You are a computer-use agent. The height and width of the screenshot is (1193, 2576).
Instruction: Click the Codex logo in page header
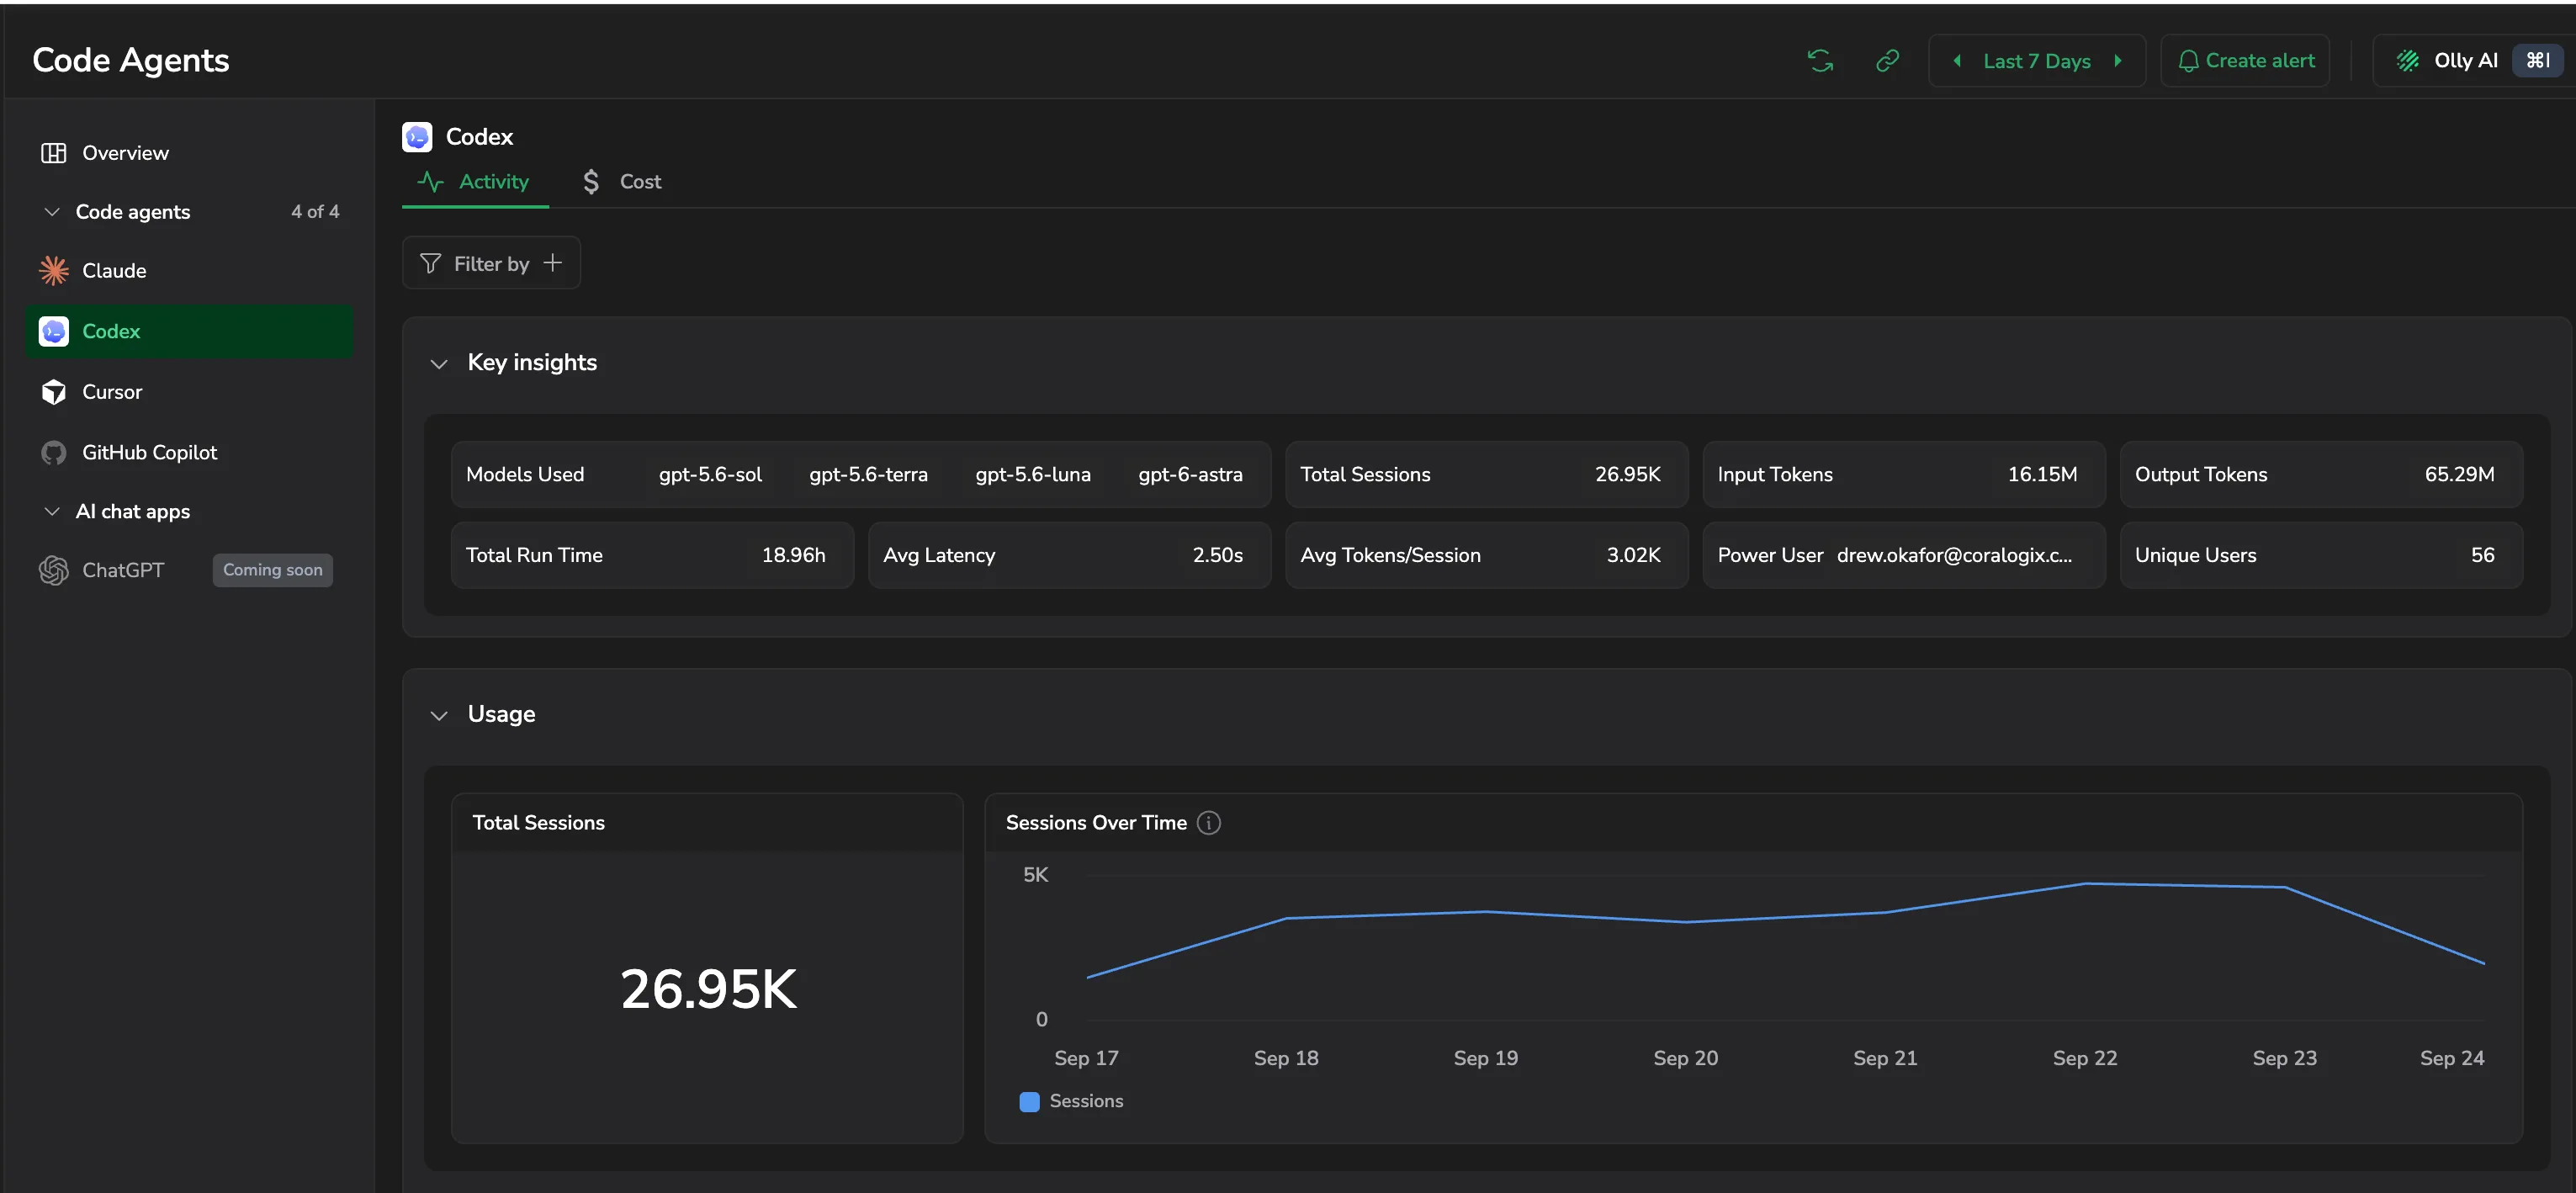(417, 137)
